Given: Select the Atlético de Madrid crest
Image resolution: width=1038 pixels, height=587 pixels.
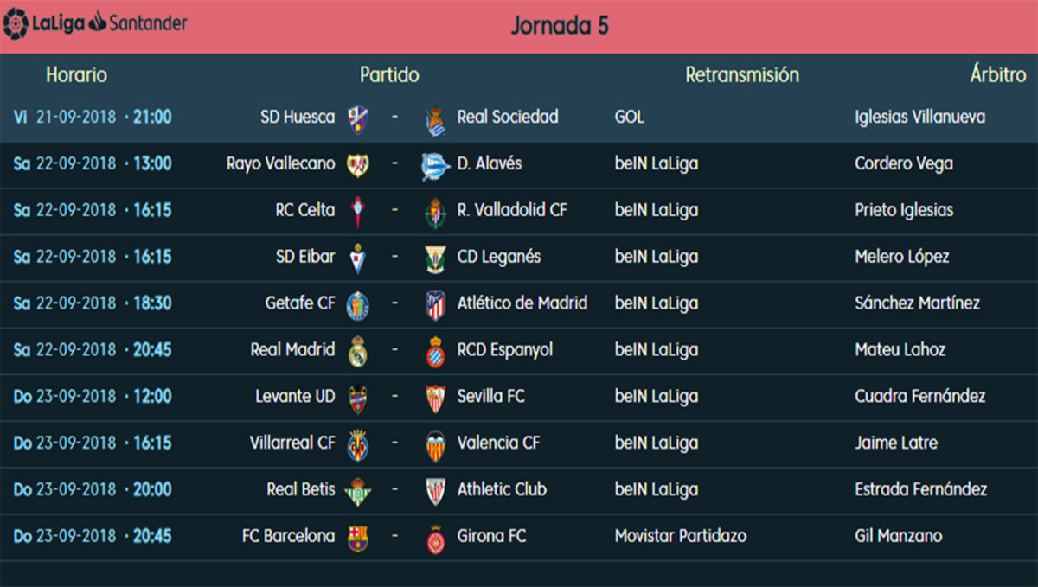Looking at the screenshot, I should point(435,305).
